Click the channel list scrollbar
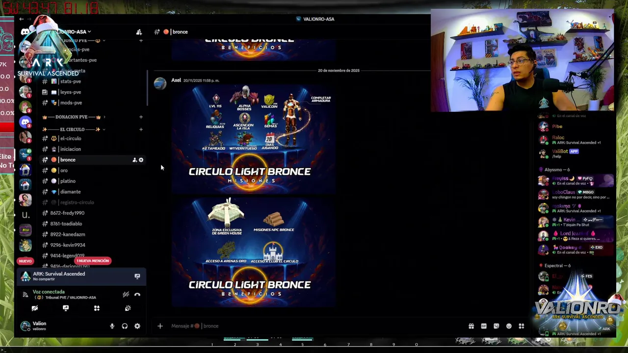The width and height of the screenshot is (628, 353). click(x=147, y=88)
